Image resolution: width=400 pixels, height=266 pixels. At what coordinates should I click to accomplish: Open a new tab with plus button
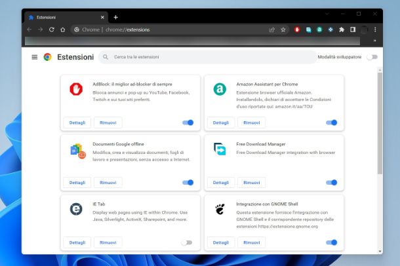tap(115, 17)
